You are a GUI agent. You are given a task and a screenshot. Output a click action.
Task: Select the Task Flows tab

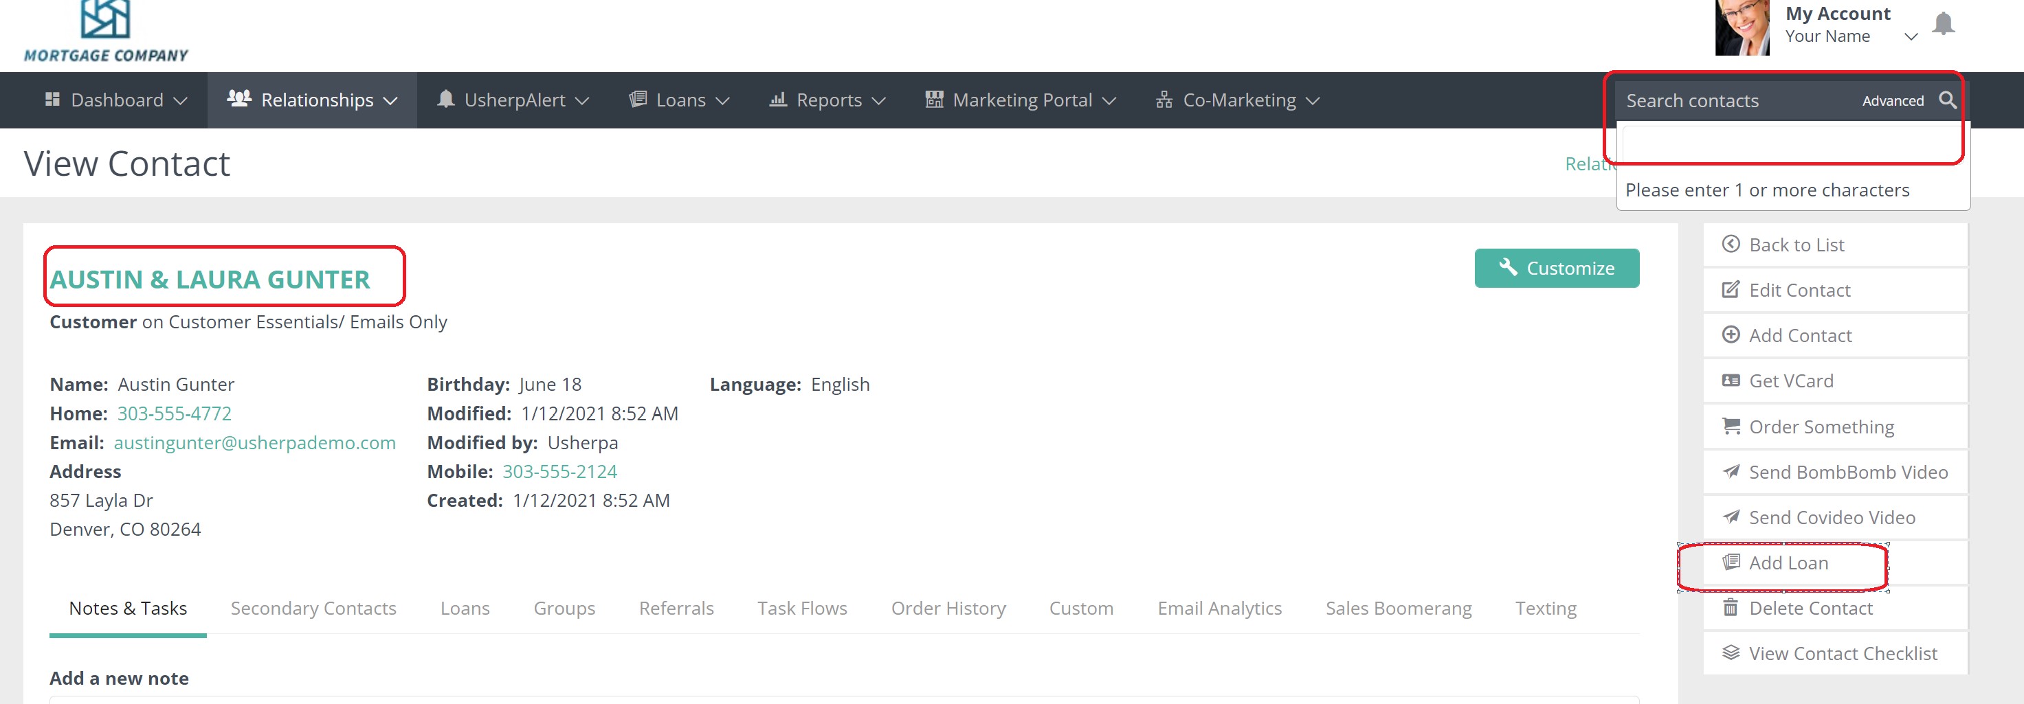(801, 609)
